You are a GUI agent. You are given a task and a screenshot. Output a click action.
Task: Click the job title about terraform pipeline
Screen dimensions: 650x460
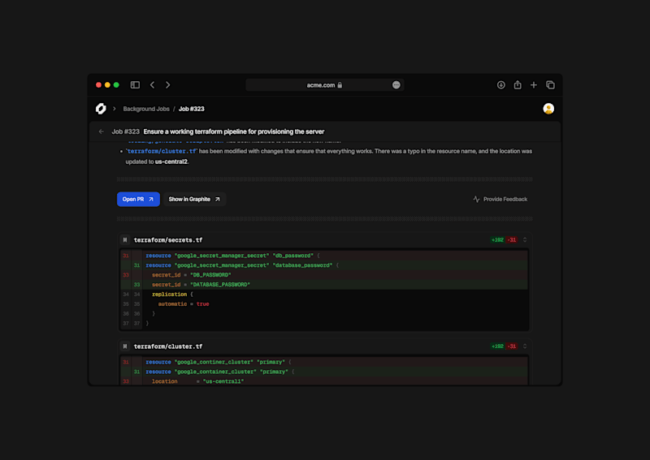[x=234, y=131]
